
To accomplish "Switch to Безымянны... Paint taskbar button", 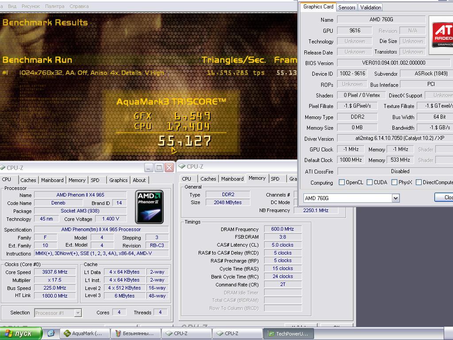I will [136, 334].
